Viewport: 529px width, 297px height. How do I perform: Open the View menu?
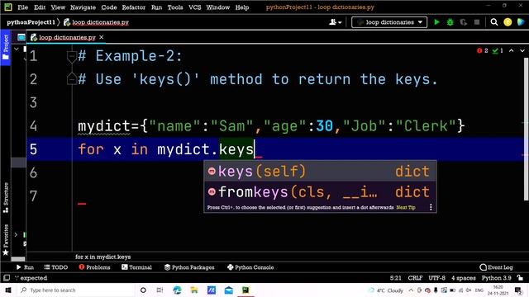(x=58, y=7)
